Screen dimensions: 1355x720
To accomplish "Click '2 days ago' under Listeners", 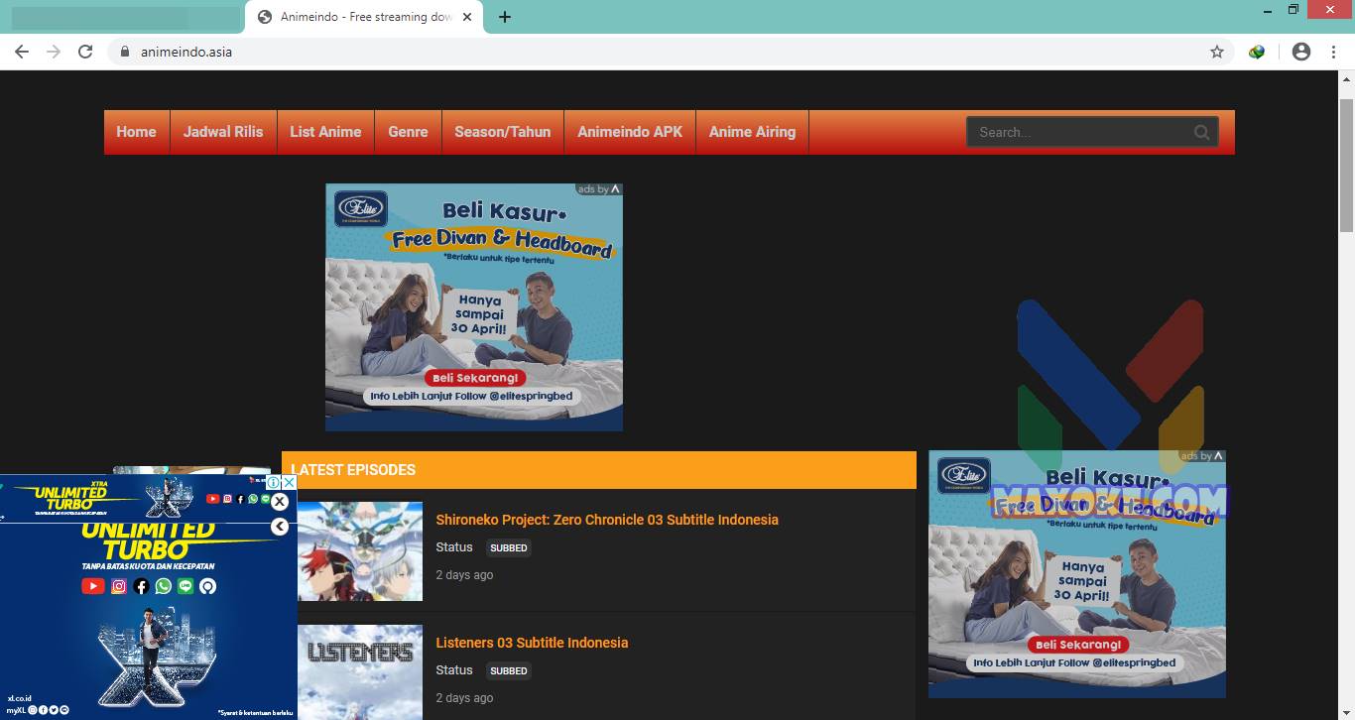I will pyautogui.click(x=464, y=698).
